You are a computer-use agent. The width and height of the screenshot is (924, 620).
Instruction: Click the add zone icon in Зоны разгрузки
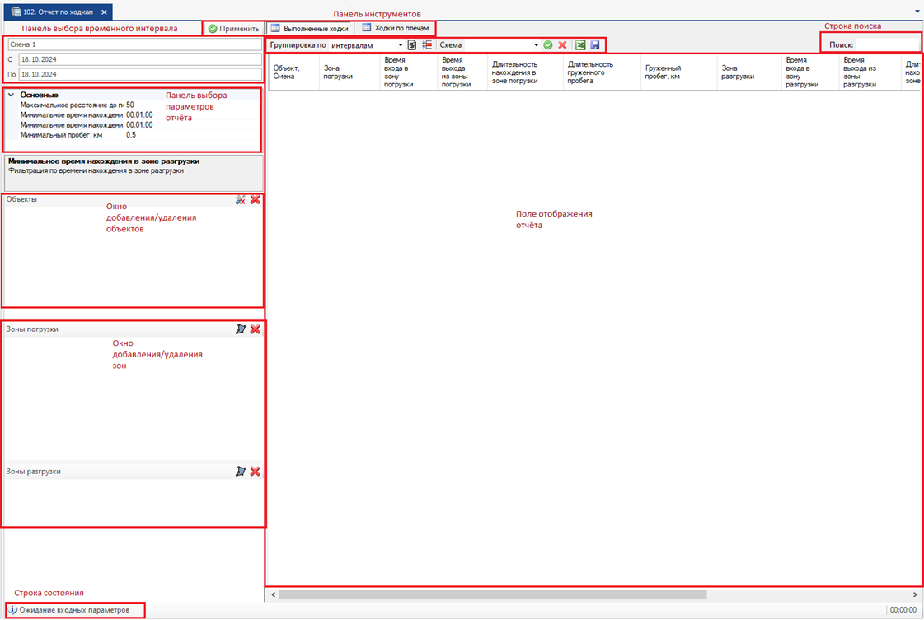pos(241,472)
